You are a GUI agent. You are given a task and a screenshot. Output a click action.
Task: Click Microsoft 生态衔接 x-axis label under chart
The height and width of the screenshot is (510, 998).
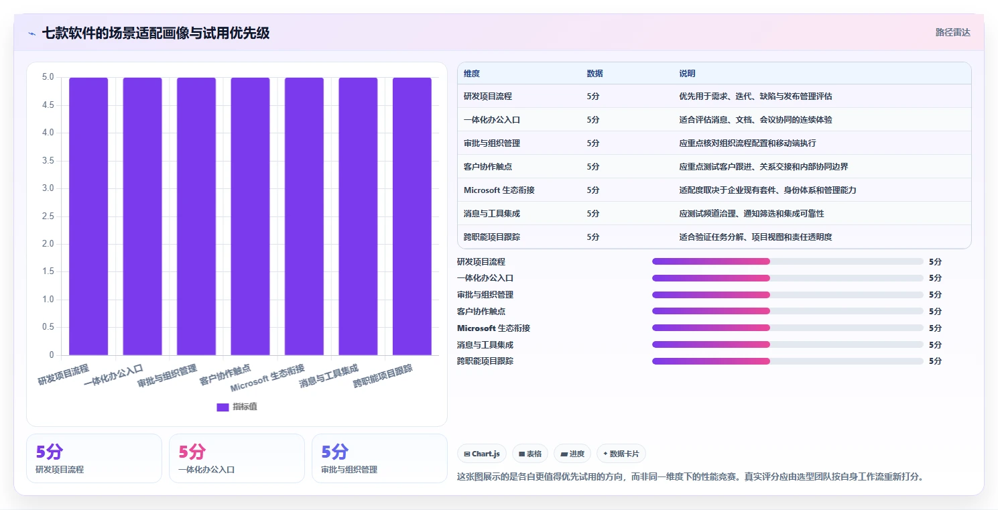[x=267, y=378]
